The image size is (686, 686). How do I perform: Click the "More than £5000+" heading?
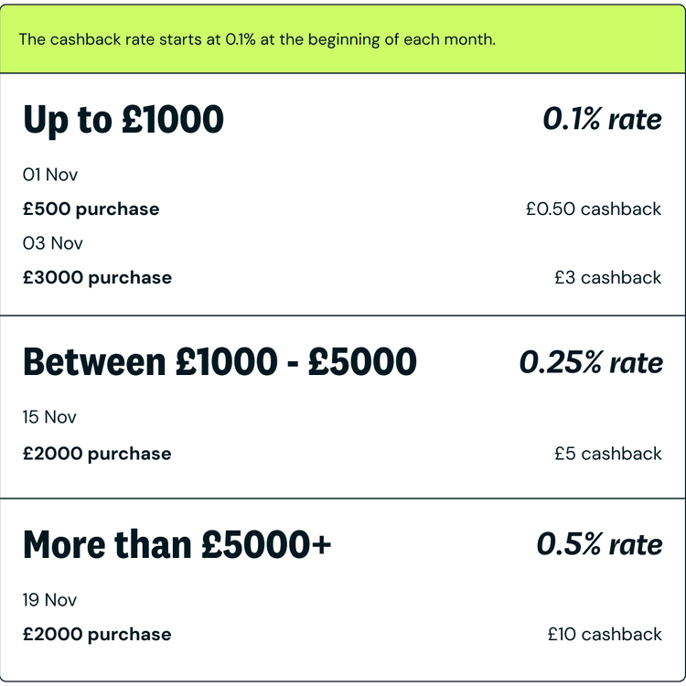click(177, 544)
